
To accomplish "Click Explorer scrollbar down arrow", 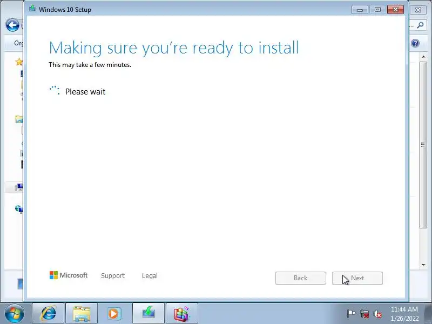I will 423,265.
